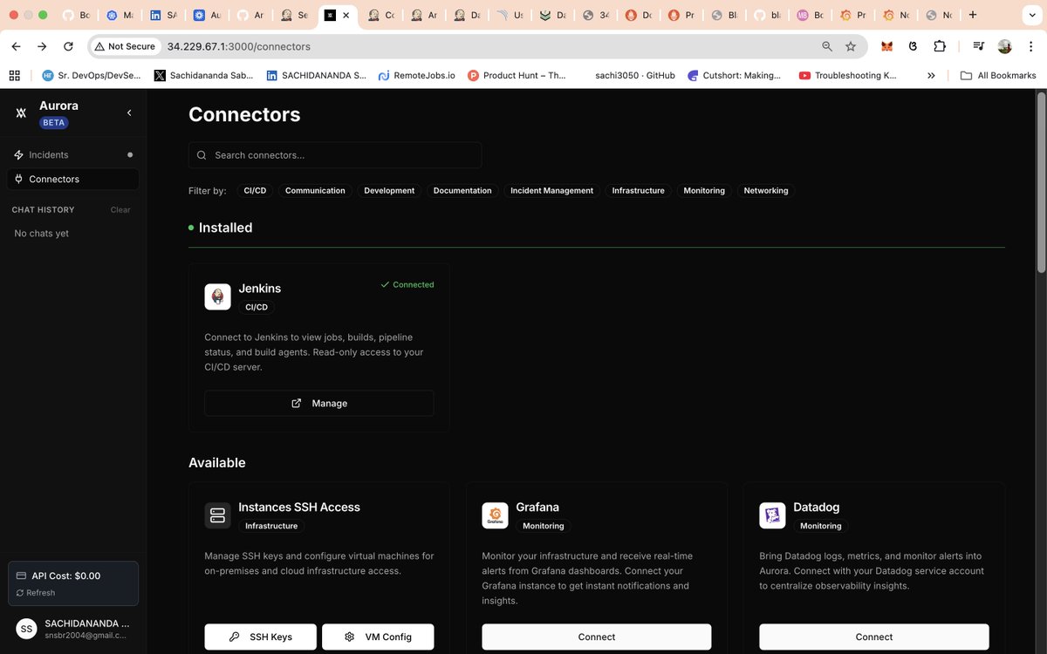Viewport: 1047px width, 654px height.
Task: Click the Not Secure site info badge
Action: point(126,46)
